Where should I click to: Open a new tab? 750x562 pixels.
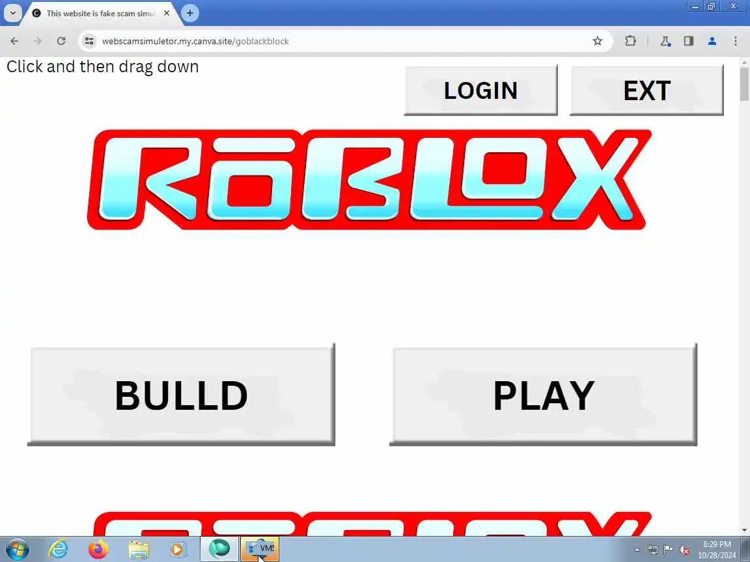pos(190,13)
